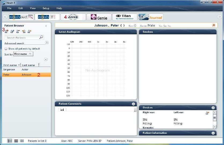Click the Latest Audiogram panel header
This screenshot has height=145, width=224.
96,32
